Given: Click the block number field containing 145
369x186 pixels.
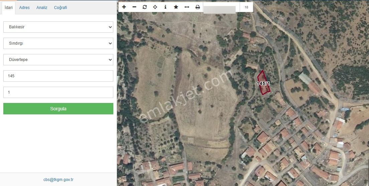Looking at the screenshot, I should pyautogui.click(x=58, y=76).
